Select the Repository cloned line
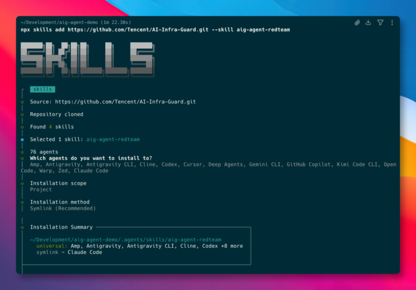Image resolution: width=416 pixels, height=290 pixels. point(56,114)
